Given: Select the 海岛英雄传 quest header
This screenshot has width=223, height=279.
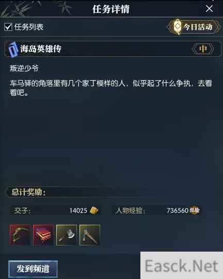Looking at the screenshot, I should (113, 49).
